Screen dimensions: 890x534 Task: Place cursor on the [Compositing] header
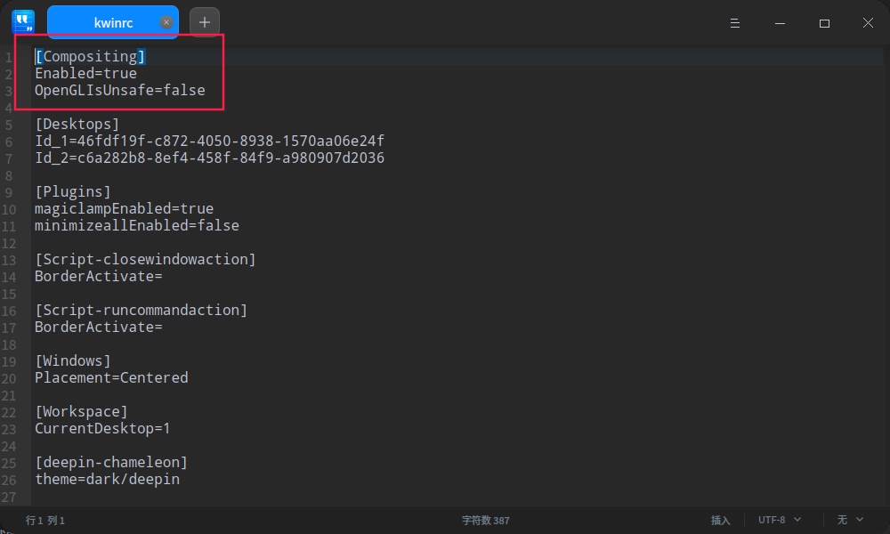90,55
